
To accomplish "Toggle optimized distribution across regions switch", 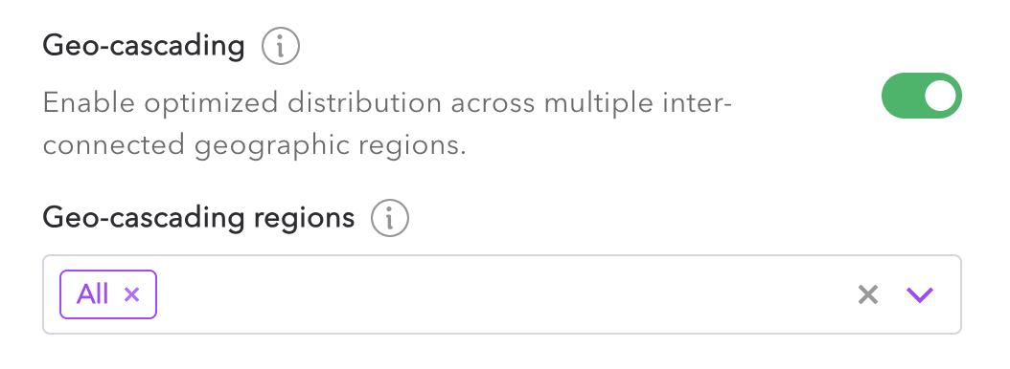I will 921,96.
